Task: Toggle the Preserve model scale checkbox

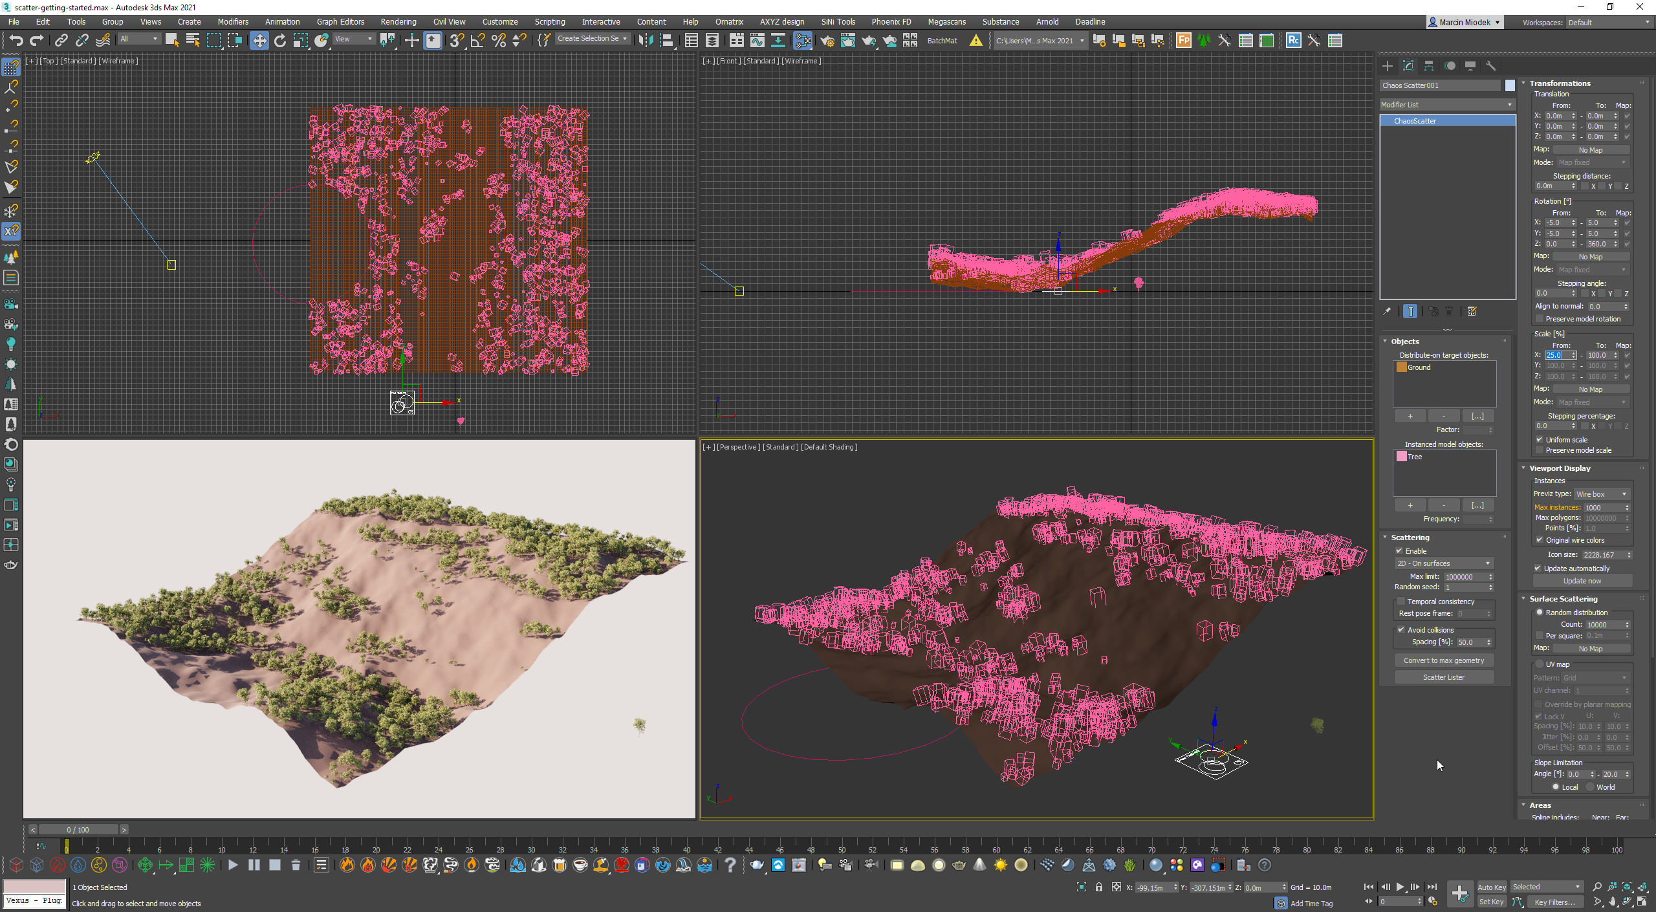Action: 1540,450
